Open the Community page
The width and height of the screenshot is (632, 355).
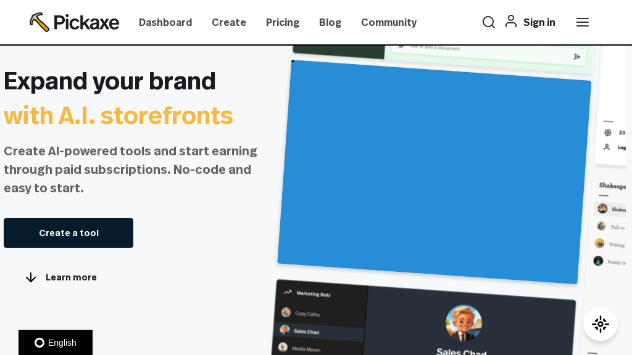pyautogui.click(x=389, y=22)
